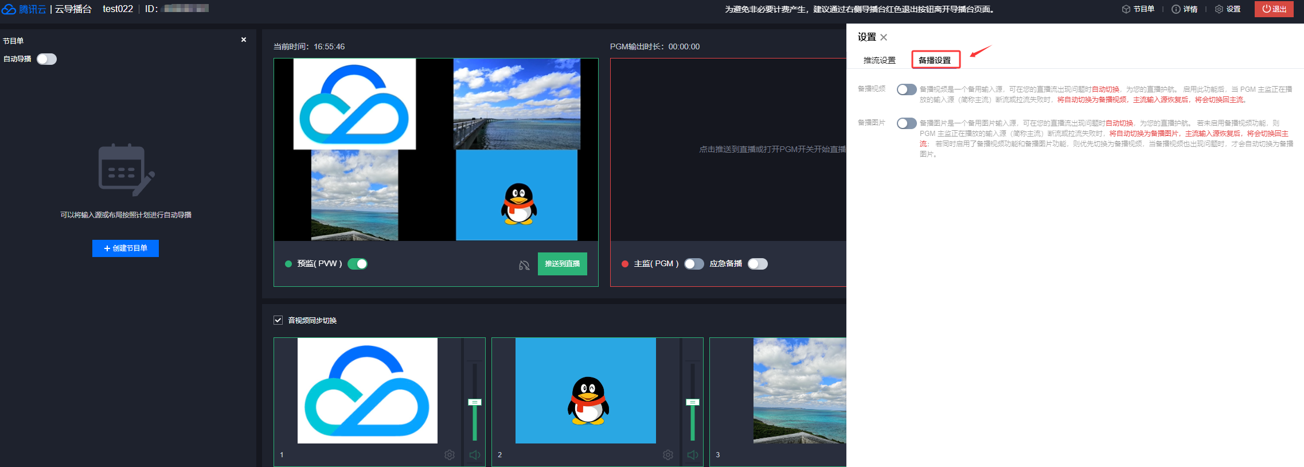Click the 创建节目单 button
1304x467 pixels.
126,248
